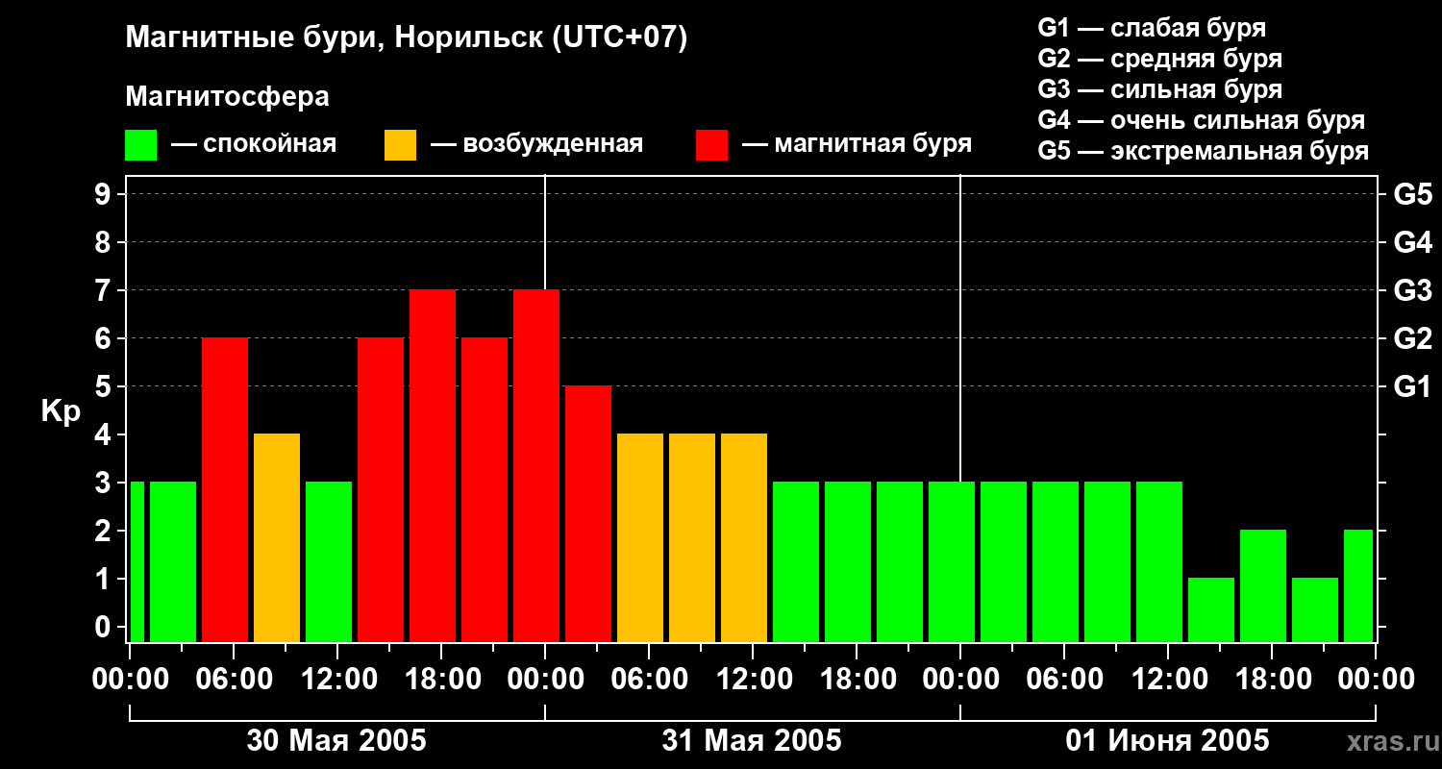The width and height of the screenshot is (1442, 769).
Task: Click the orange Kp 4 bar at 06:00 on 31 May
Action: pos(640,537)
